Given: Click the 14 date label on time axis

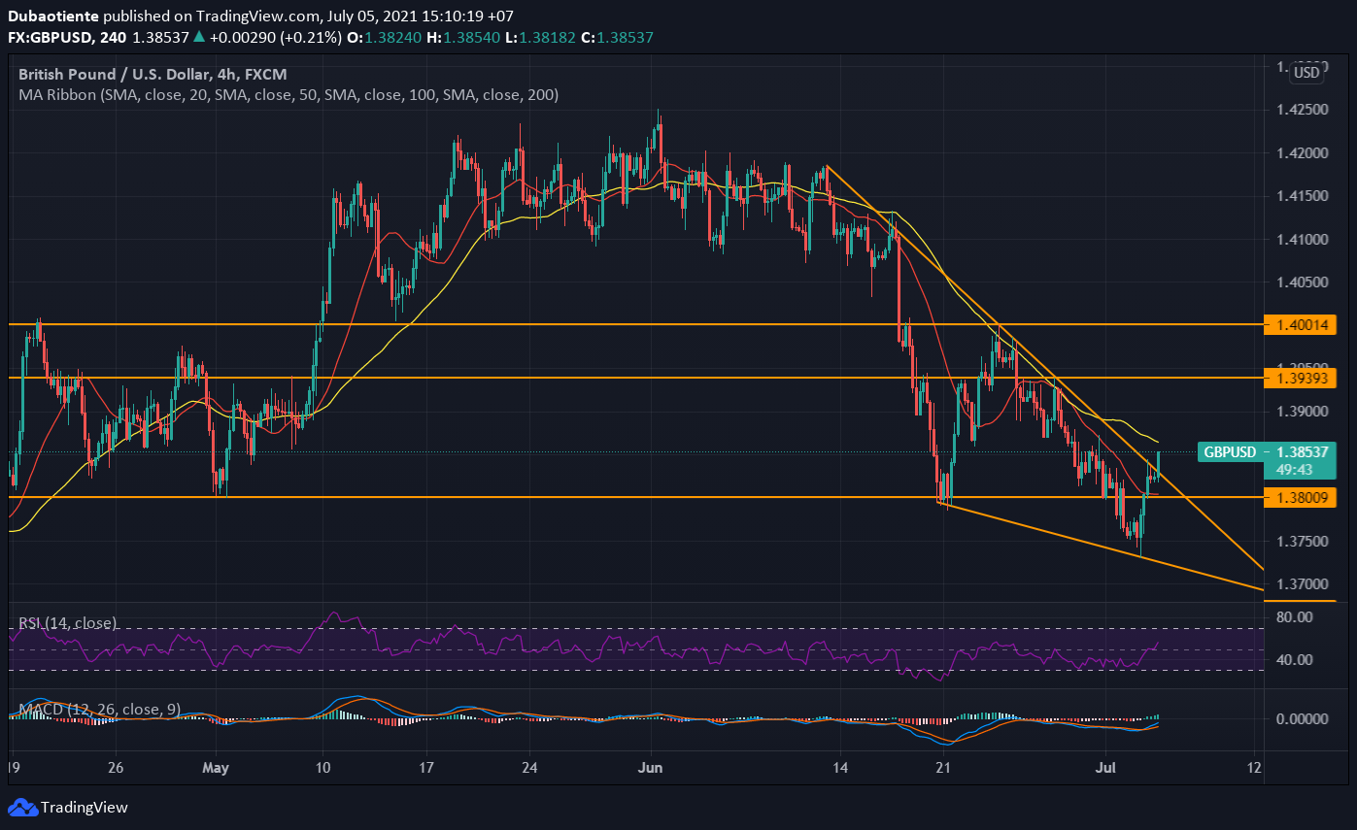Looking at the screenshot, I should [x=840, y=767].
